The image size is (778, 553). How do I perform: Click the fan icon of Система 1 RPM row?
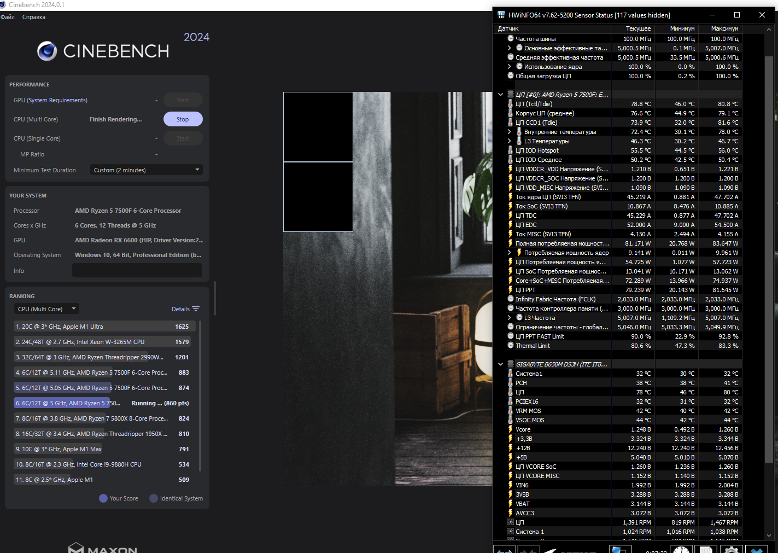[x=511, y=532]
